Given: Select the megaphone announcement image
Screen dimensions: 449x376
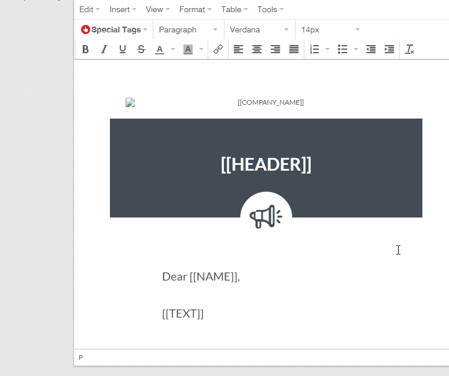Looking at the screenshot, I should point(266,216).
